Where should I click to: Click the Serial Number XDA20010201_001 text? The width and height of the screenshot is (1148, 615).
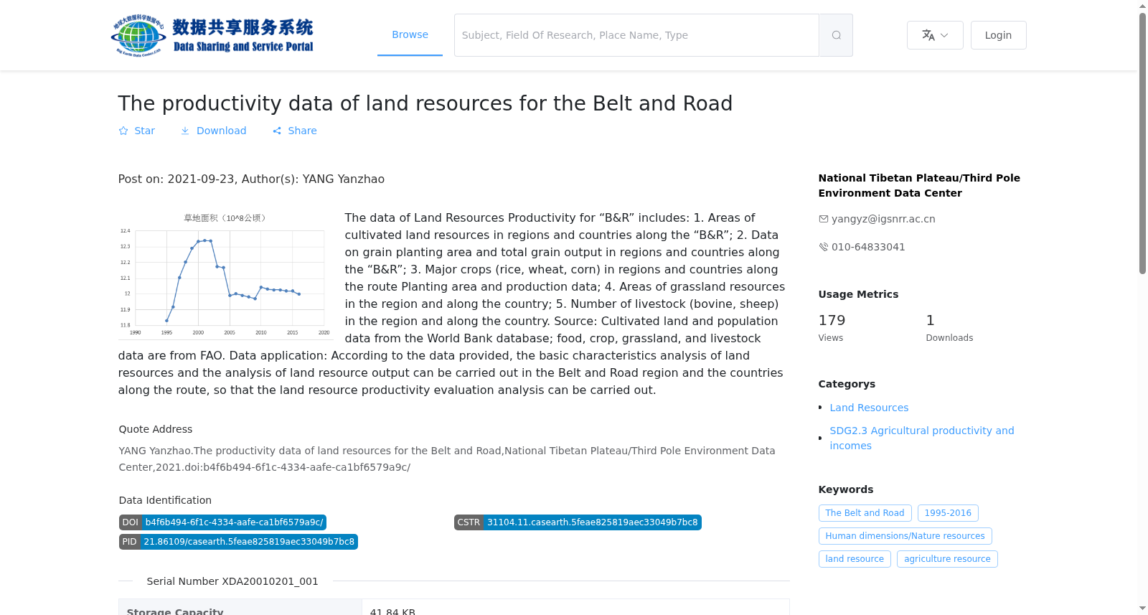[232, 581]
